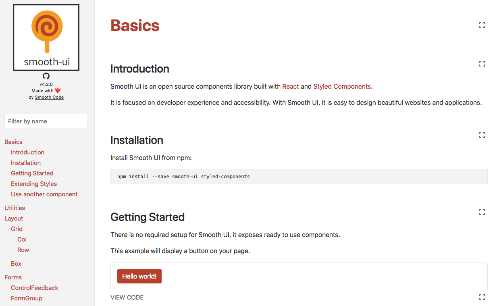Image resolution: width=497 pixels, height=306 pixels.
Task: Open the GitHub octocat icon link
Action: [46, 76]
